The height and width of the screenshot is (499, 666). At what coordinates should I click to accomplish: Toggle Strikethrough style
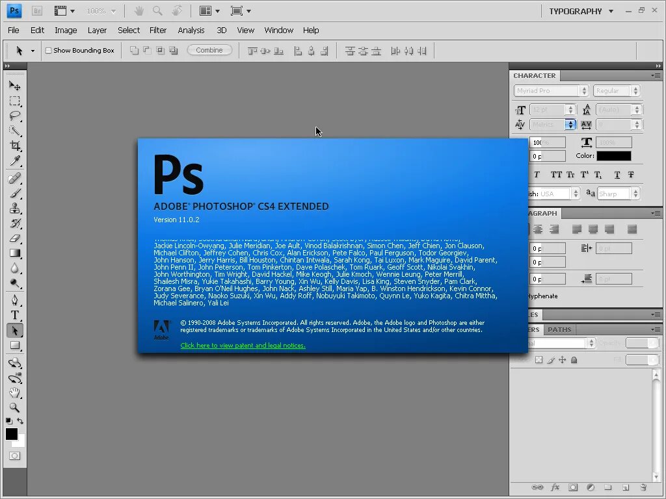[x=631, y=175]
